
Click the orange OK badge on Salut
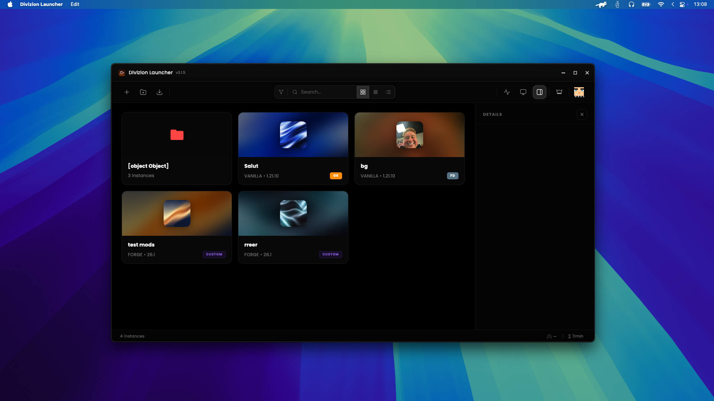coord(336,176)
